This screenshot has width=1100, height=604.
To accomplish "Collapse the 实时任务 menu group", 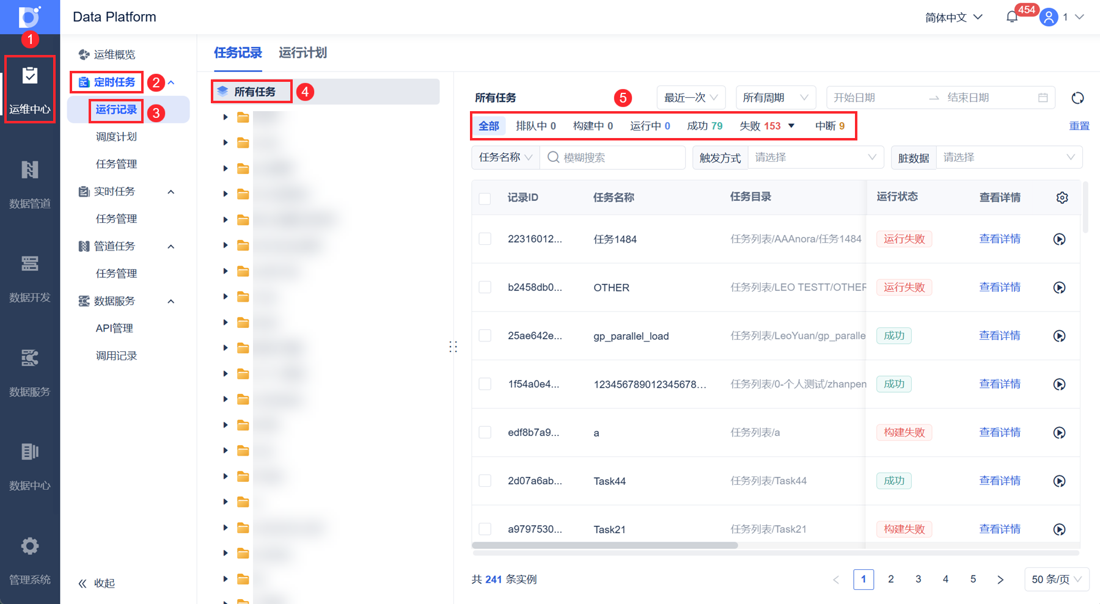I will pyautogui.click(x=171, y=192).
